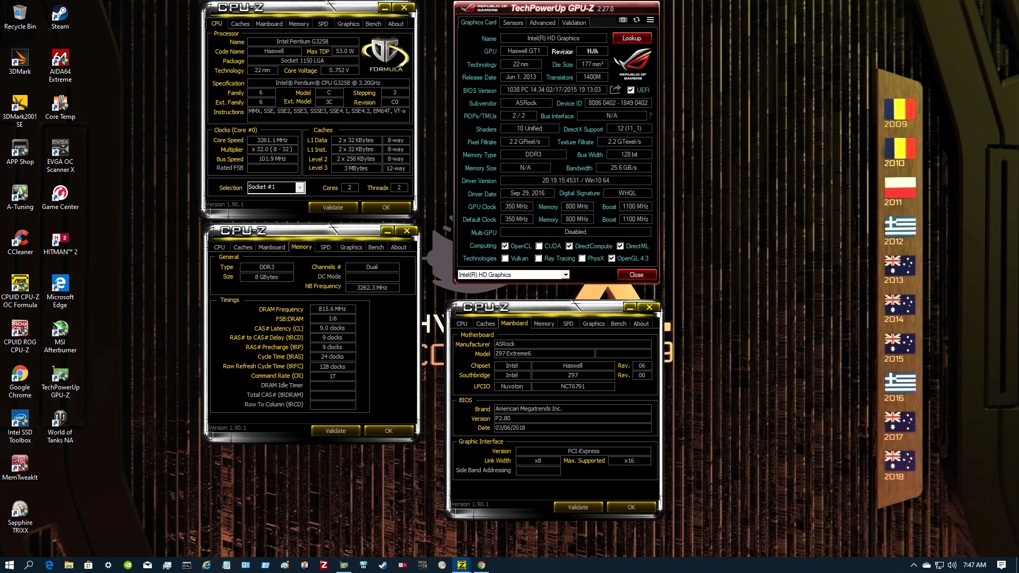Expand Socket #1 selection dropdown

[300, 187]
